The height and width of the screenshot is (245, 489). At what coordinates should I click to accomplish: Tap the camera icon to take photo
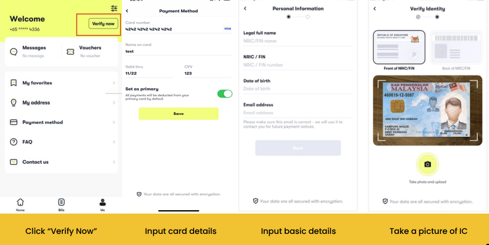pyautogui.click(x=428, y=164)
